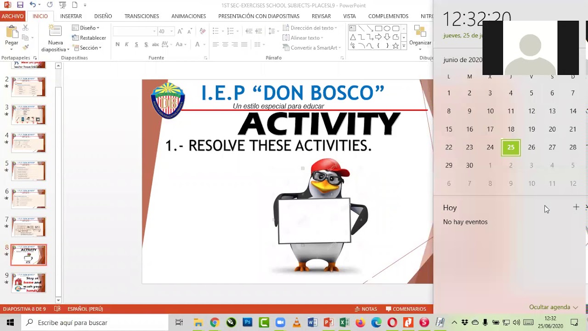Cut selection with the scissors icon

(25, 29)
